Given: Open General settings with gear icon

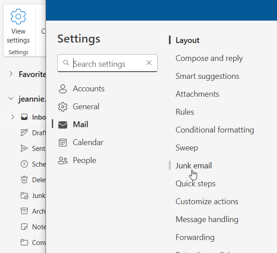Looking at the screenshot, I should [x=63, y=107].
